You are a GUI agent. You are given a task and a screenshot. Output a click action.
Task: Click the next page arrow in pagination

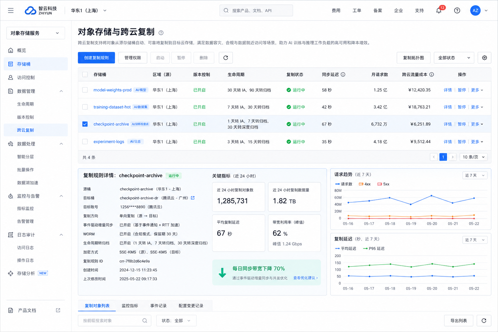pyautogui.click(x=453, y=157)
